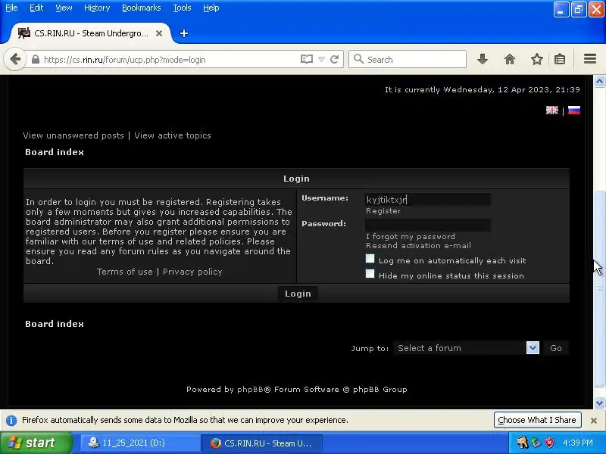Click the info icon in the notification bar

[11, 420]
